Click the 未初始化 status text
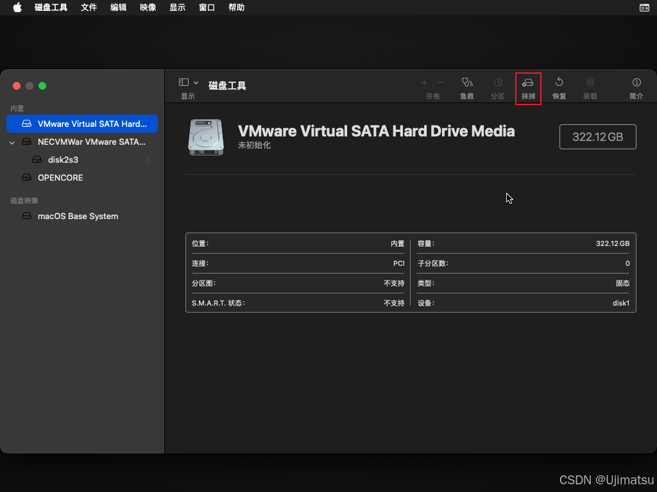 coord(254,145)
